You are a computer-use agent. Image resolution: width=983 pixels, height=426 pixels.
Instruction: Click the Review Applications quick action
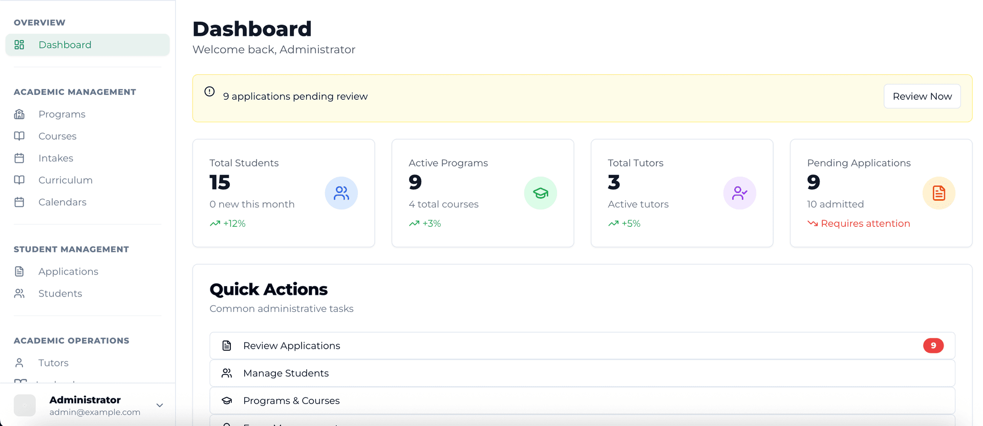[582, 346]
